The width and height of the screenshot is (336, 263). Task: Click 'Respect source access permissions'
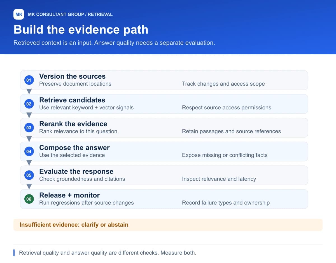[227, 107]
